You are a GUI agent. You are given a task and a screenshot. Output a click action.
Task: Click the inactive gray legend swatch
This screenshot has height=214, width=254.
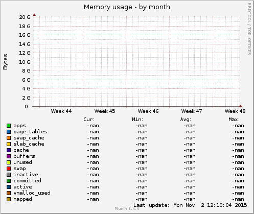coord(9,175)
